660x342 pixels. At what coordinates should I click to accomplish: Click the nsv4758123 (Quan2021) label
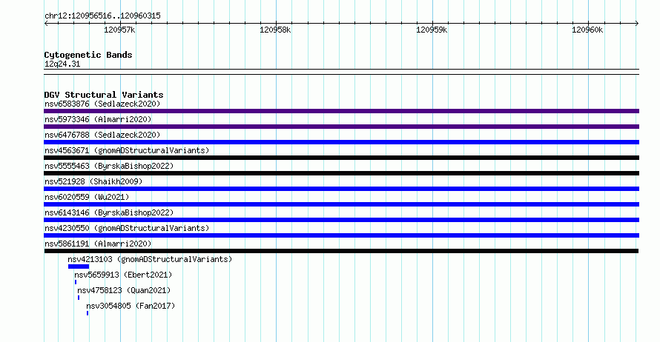124,290
